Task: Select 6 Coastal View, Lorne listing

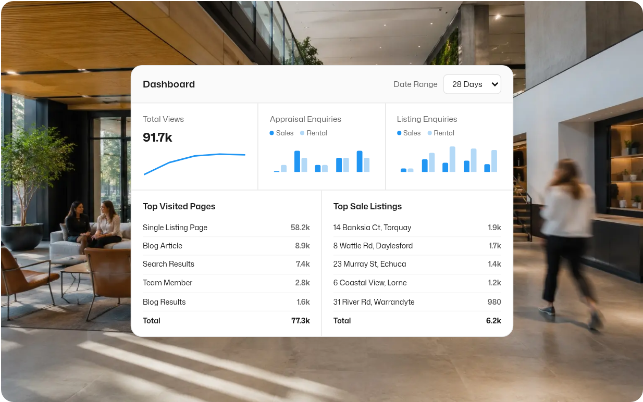Action: (x=417, y=283)
